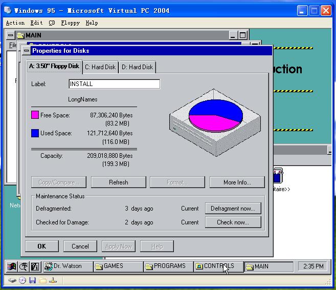Open the CD menu
Image resolution: width=336 pixels, height=290 pixels.
[52, 23]
